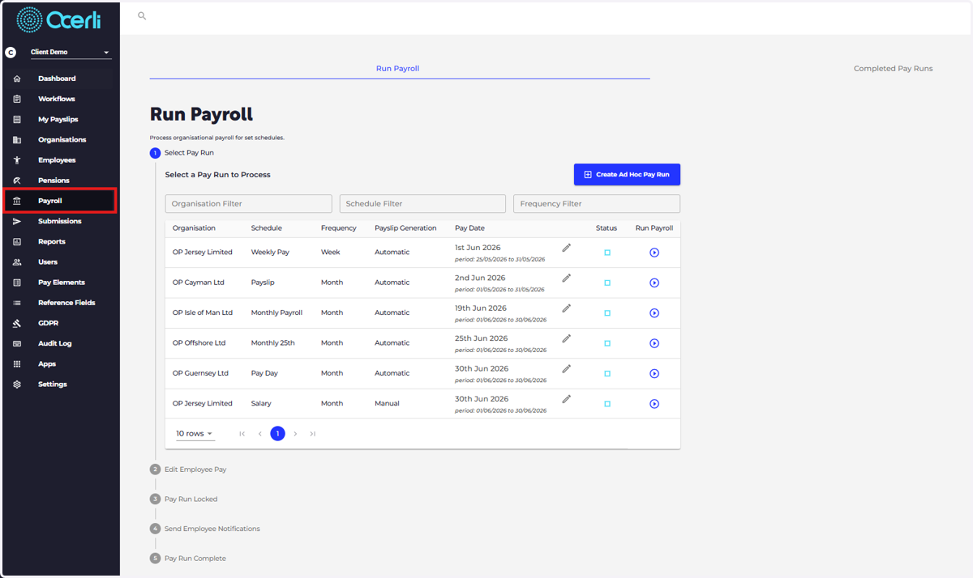This screenshot has width=973, height=578.
Task: Run payroll for Weekly Pay schedule
Action: click(654, 253)
